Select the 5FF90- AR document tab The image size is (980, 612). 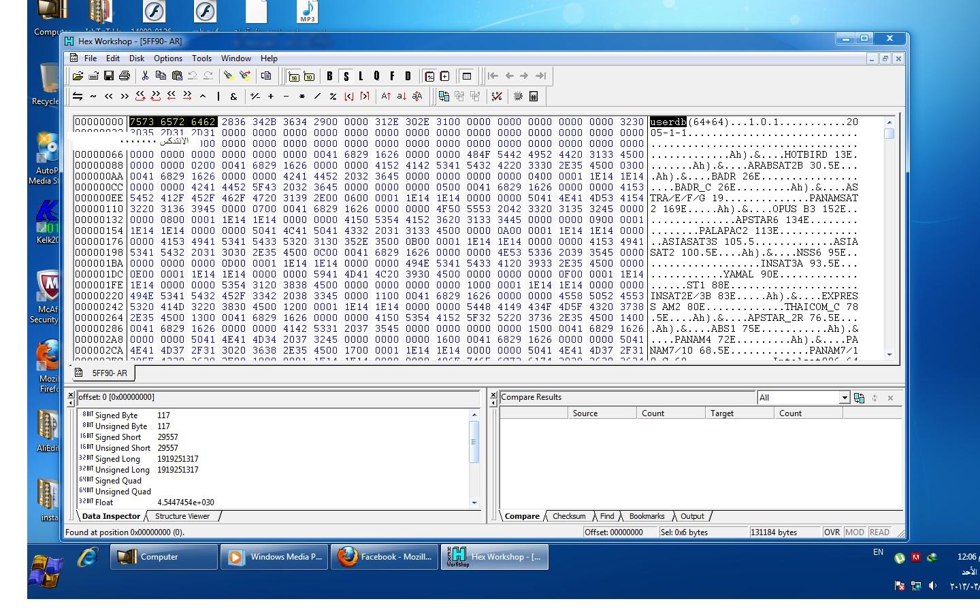[x=103, y=373]
